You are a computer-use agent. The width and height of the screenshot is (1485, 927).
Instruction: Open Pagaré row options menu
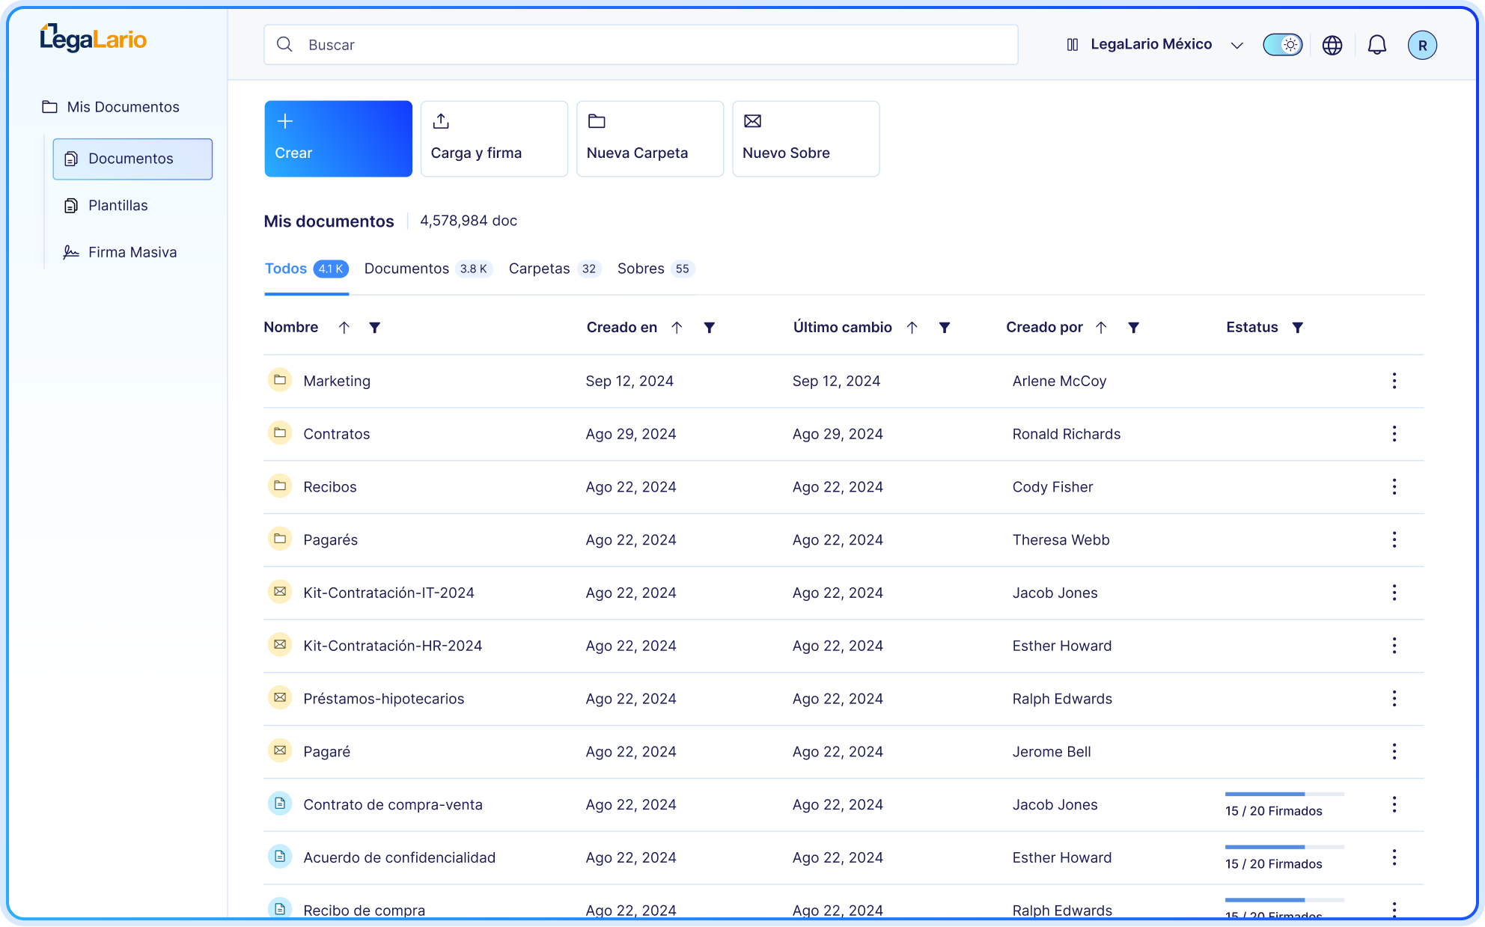[x=1394, y=751]
